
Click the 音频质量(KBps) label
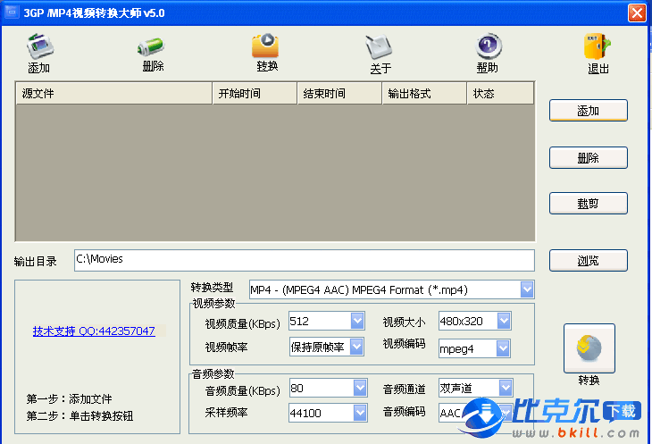tap(243, 390)
